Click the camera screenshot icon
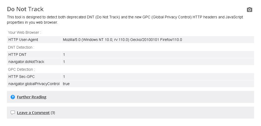 tap(249, 10)
